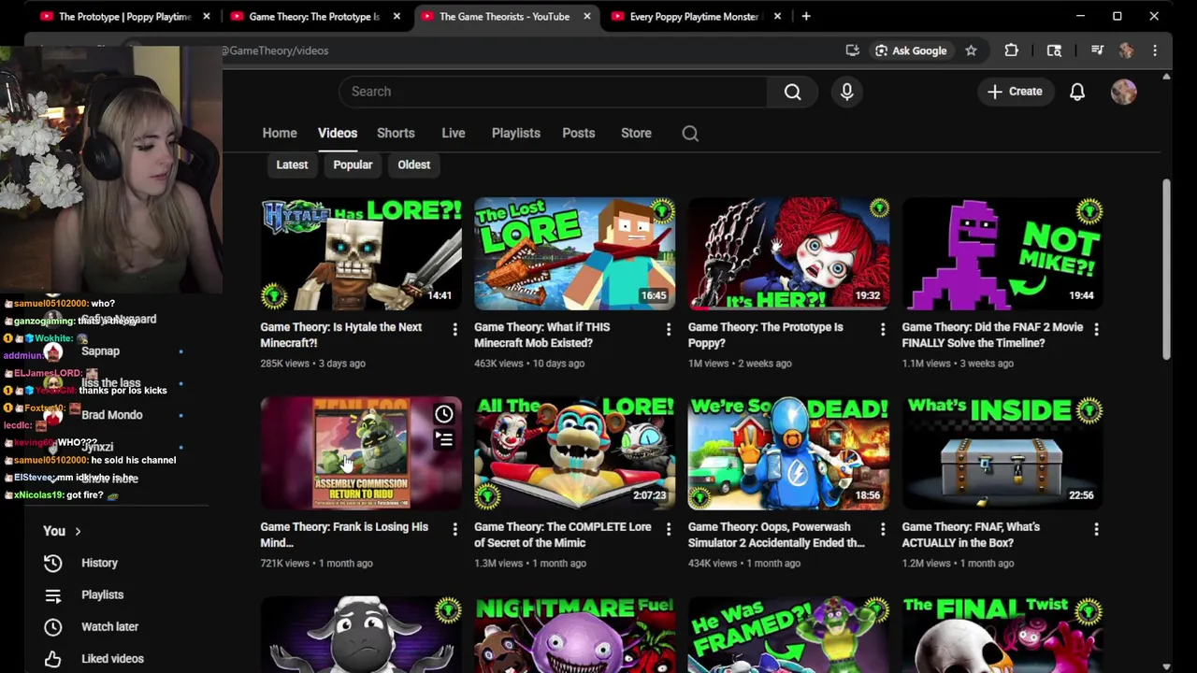Click the History sidebar icon

[53, 563]
